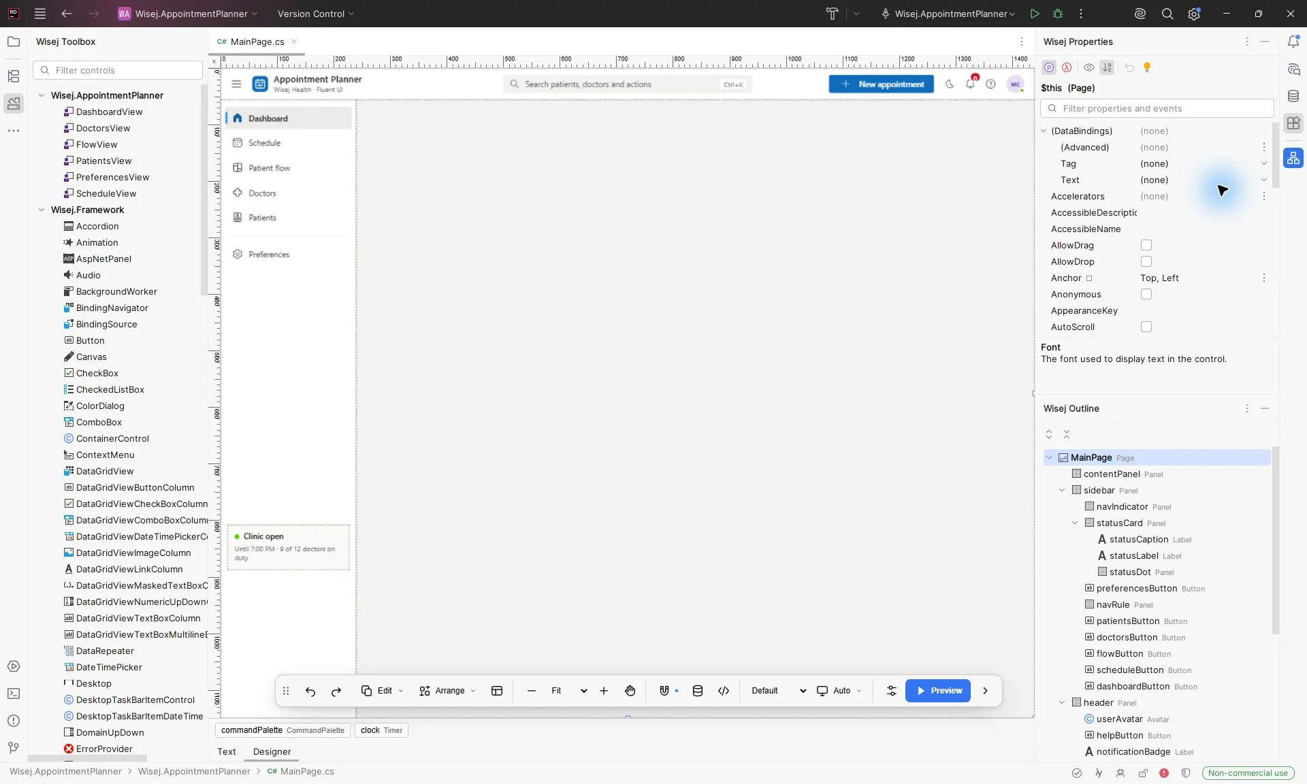
Task: Open the Arrange menu in designer toolbar
Action: point(447,691)
